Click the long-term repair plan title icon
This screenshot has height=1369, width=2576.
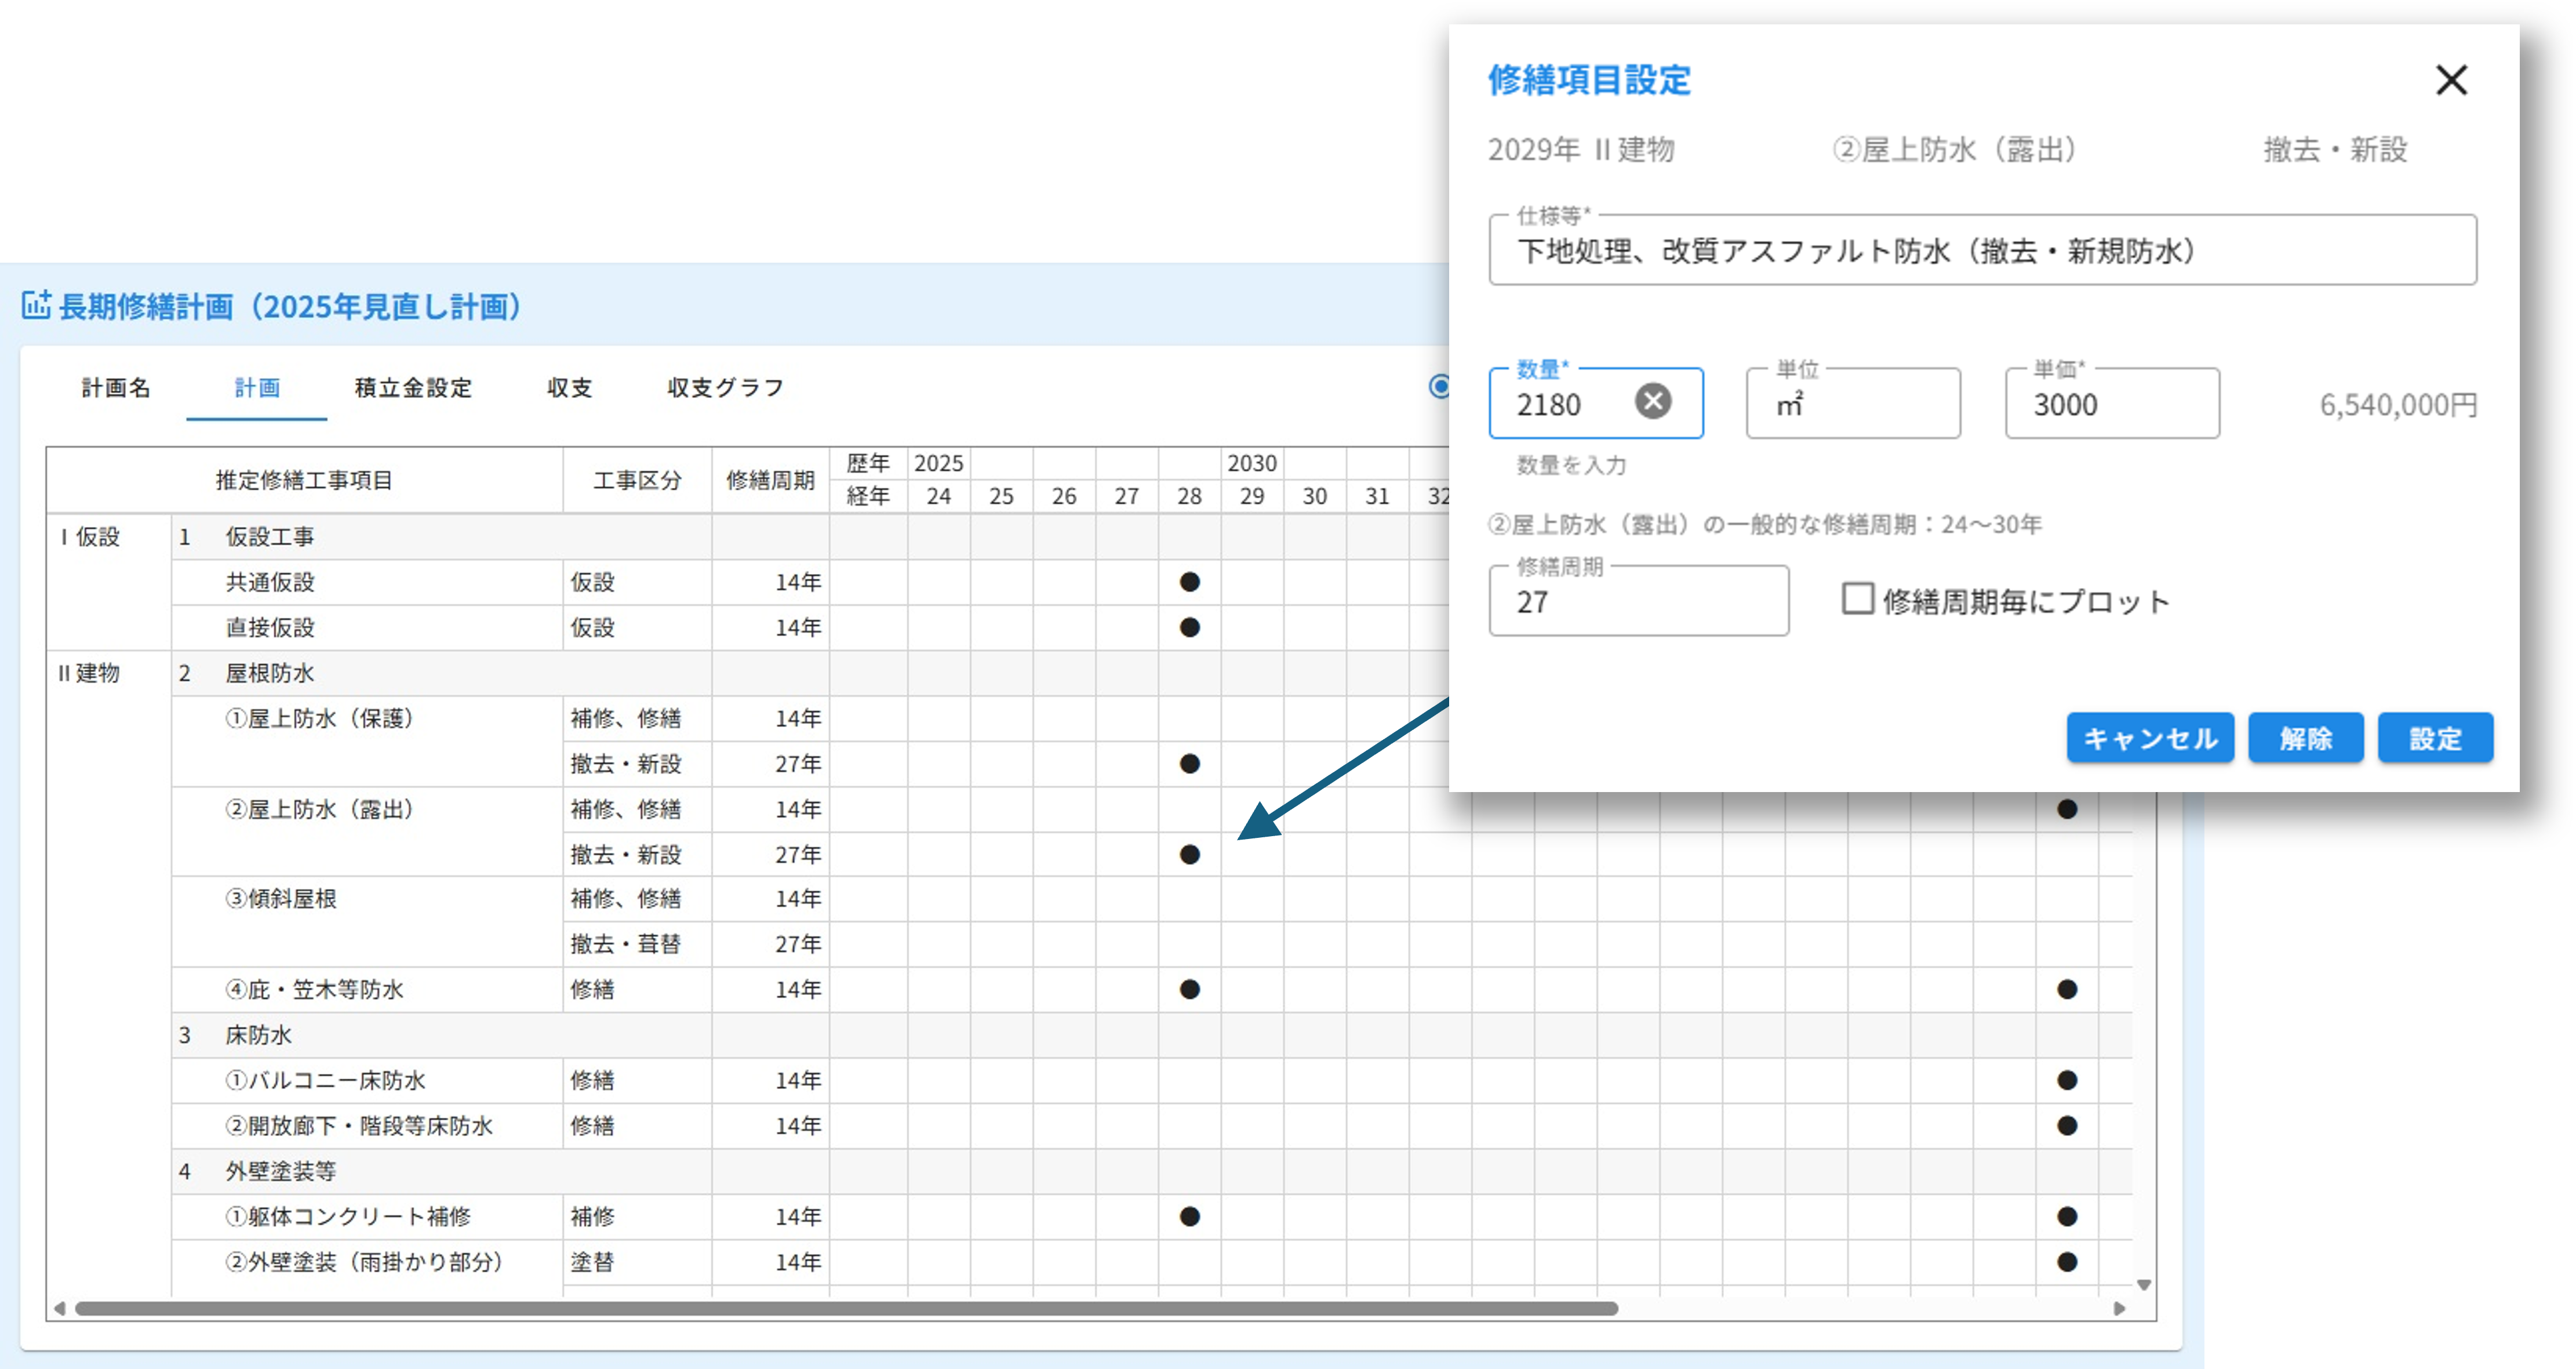point(36,304)
